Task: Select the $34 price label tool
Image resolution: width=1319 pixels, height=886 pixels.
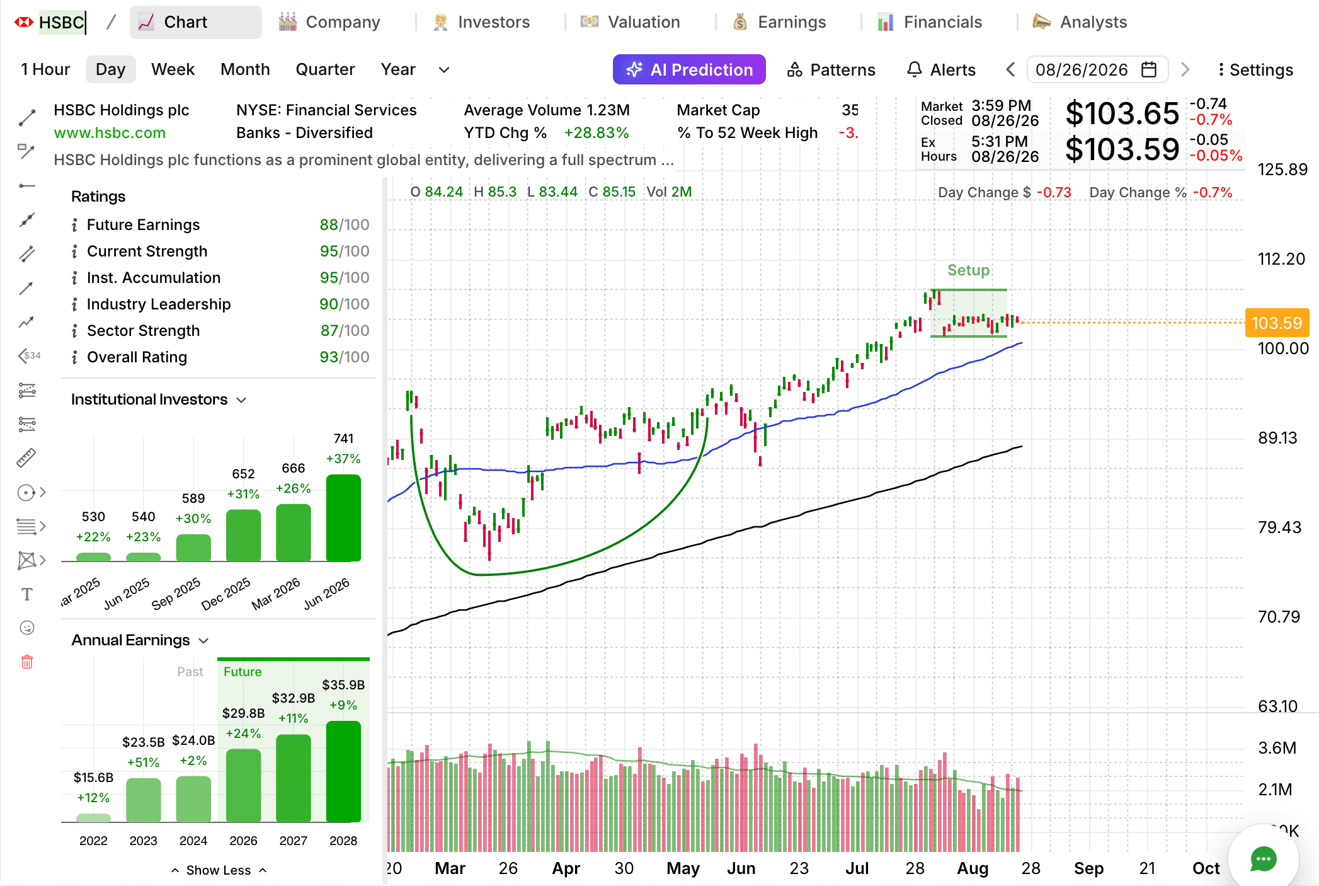Action: coord(29,356)
